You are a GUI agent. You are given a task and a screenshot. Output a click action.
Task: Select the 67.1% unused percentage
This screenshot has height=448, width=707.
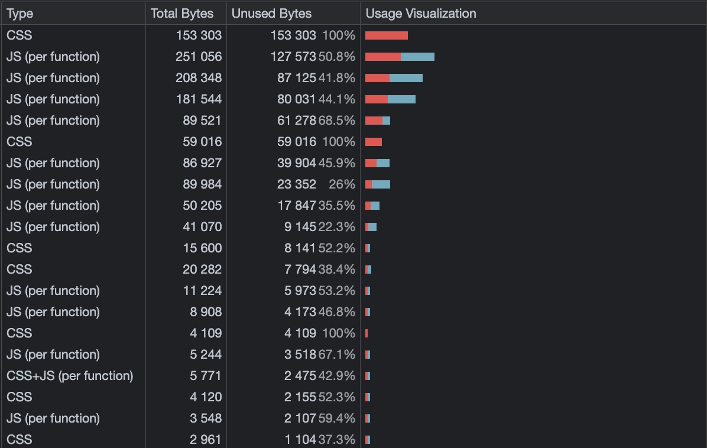[x=337, y=354]
